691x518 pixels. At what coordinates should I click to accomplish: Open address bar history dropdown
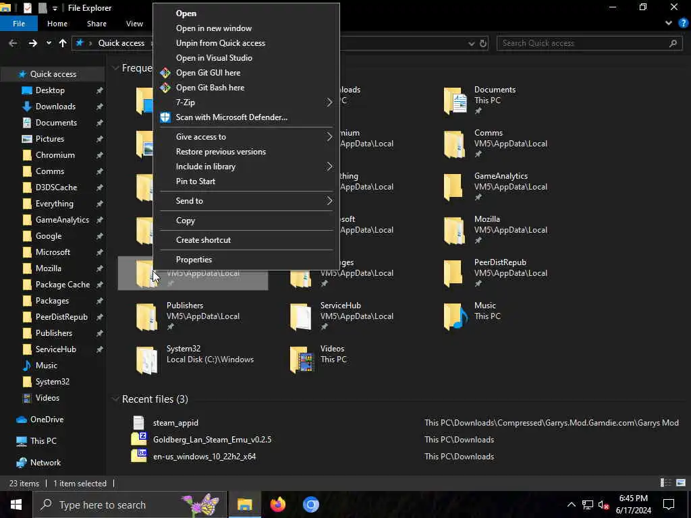(471, 43)
